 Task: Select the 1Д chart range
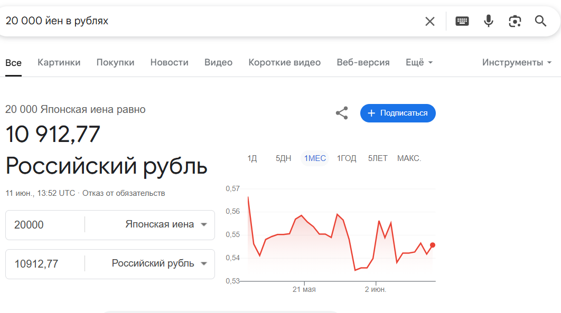click(252, 158)
